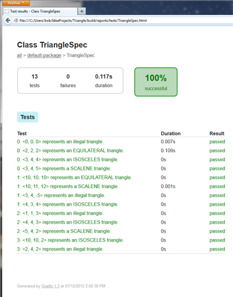
Task: Open the default-package breadcrumb link
Action: click(44, 55)
